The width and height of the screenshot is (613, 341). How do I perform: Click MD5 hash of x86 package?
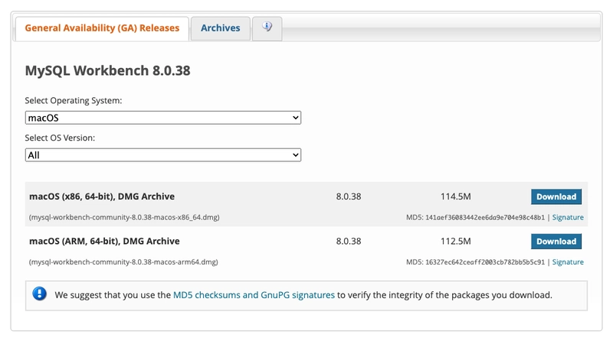coord(485,217)
